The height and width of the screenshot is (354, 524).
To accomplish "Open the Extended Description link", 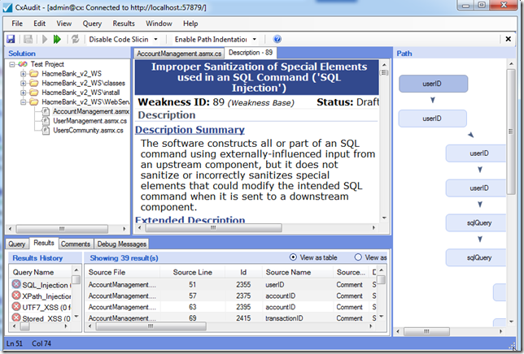I will [190, 220].
